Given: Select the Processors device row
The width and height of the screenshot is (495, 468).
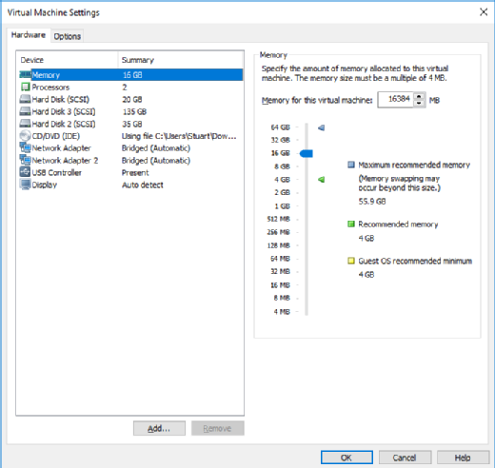Looking at the screenshot, I should (x=130, y=87).
